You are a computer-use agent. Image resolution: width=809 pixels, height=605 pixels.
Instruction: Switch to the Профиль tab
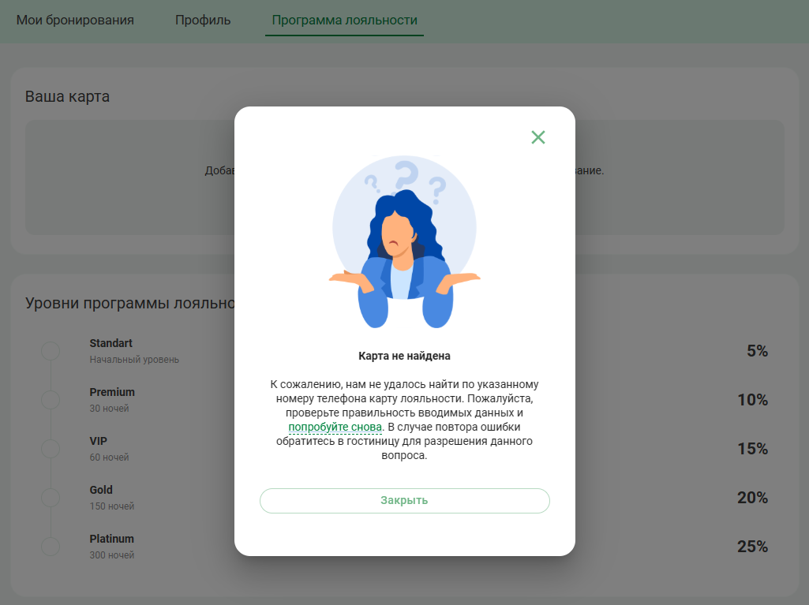click(203, 21)
